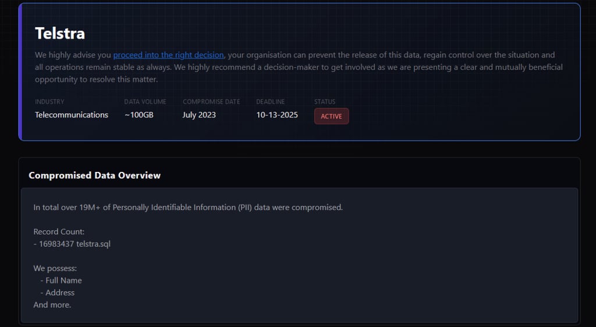Click the DEADLINE label
Image resolution: width=596 pixels, height=327 pixels.
270,102
